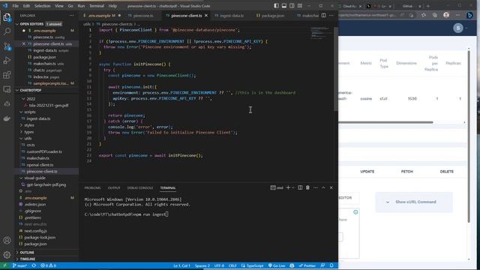Open the Explorer view in activity bar

point(7,17)
